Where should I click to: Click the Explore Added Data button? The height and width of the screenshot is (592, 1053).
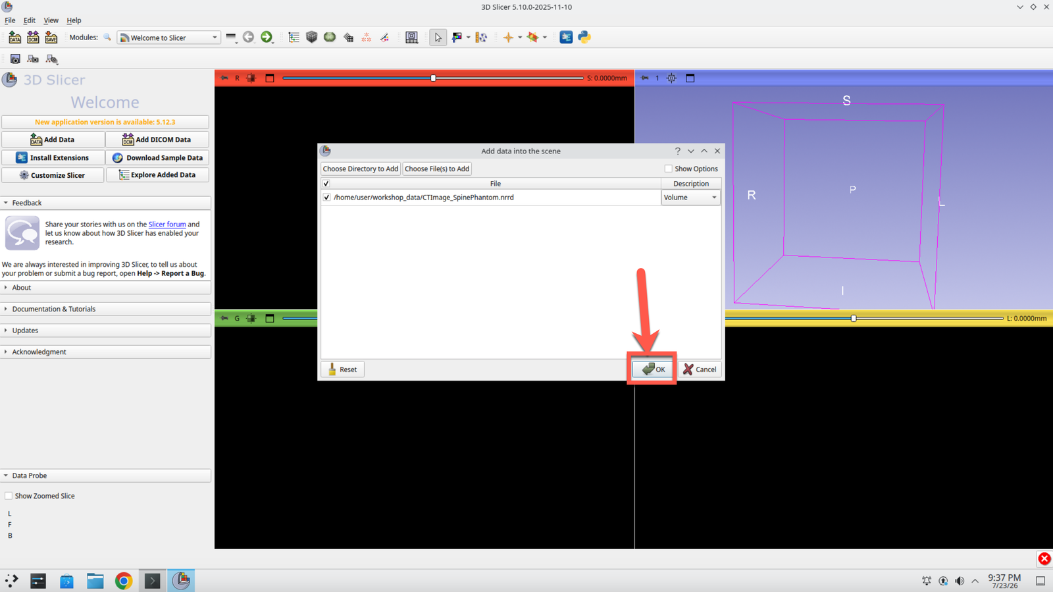[x=157, y=175]
